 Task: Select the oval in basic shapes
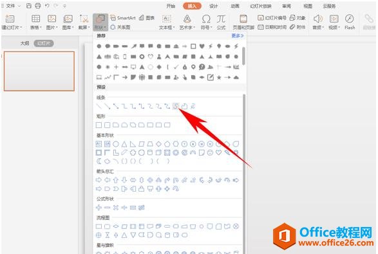pyautogui.click(x=116, y=144)
